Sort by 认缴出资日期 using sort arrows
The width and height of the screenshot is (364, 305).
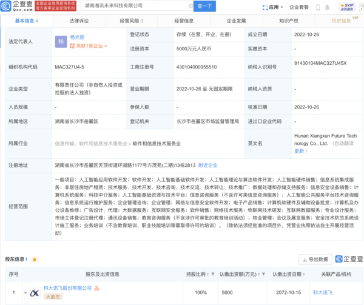pyautogui.click(x=304, y=274)
